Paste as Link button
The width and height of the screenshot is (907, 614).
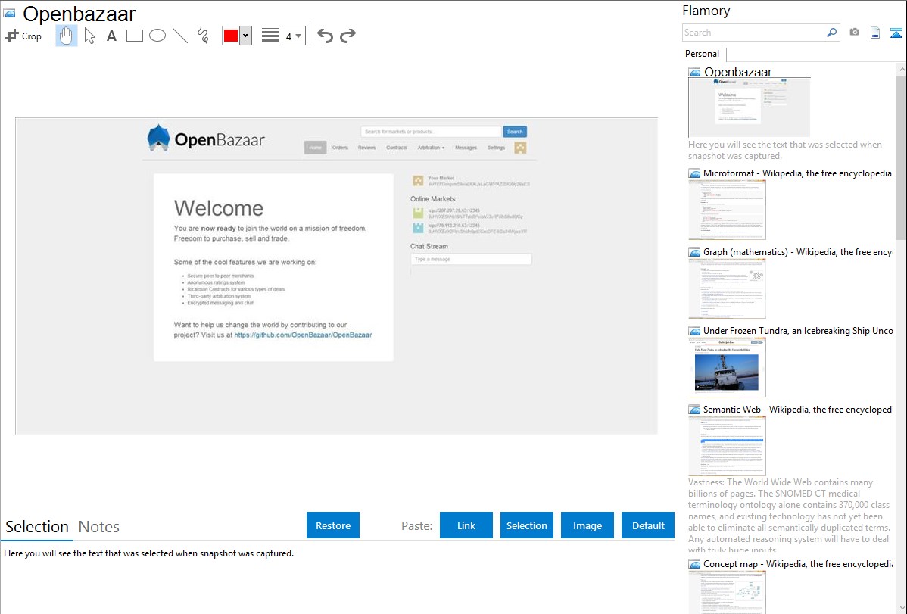[x=466, y=525]
